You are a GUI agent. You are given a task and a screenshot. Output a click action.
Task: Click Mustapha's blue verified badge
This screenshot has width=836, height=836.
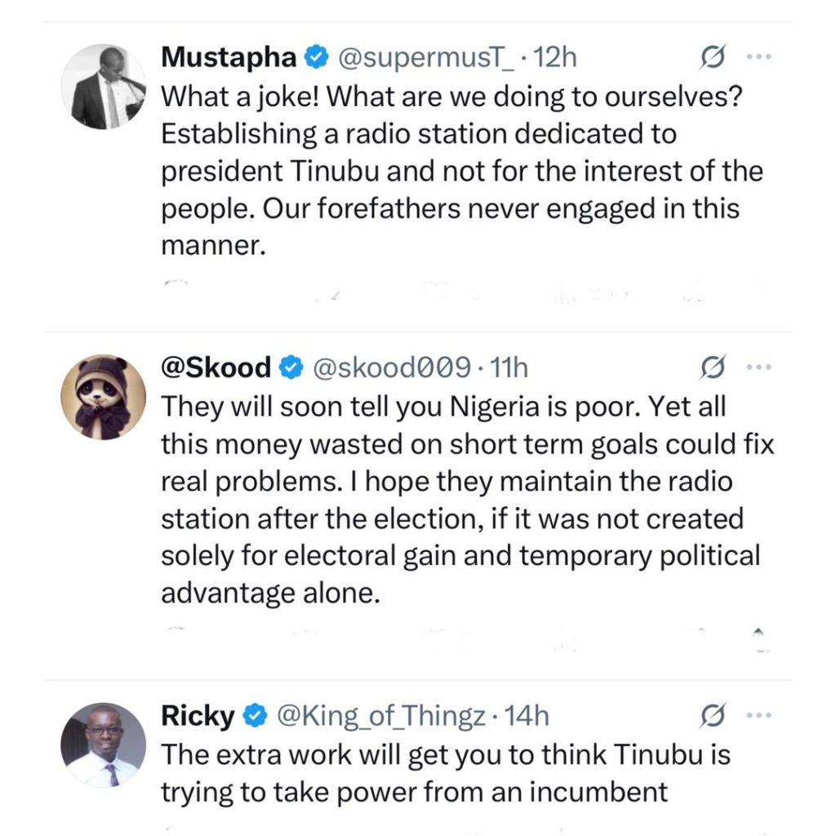coord(313,57)
